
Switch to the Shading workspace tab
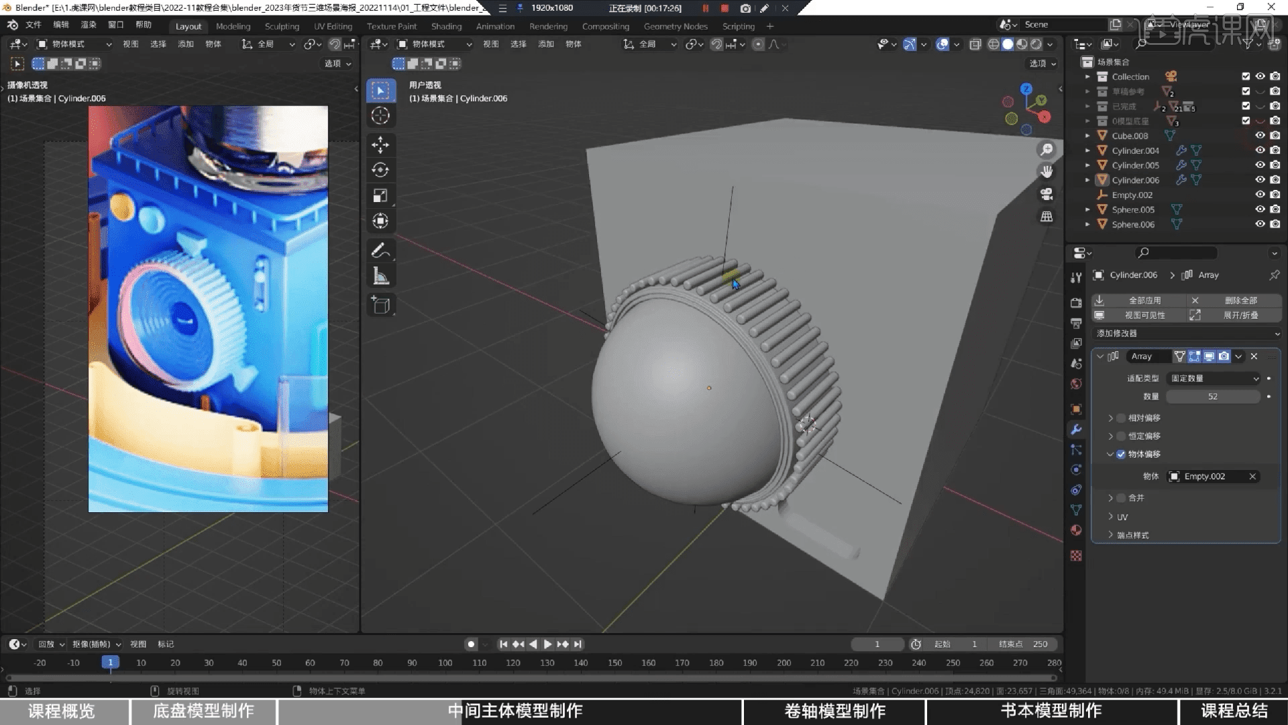pos(446,26)
